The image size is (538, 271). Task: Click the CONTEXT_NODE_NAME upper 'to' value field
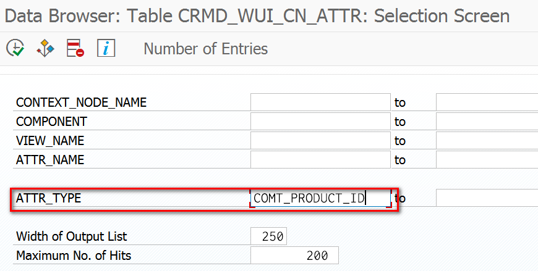[x=487, y=102]
